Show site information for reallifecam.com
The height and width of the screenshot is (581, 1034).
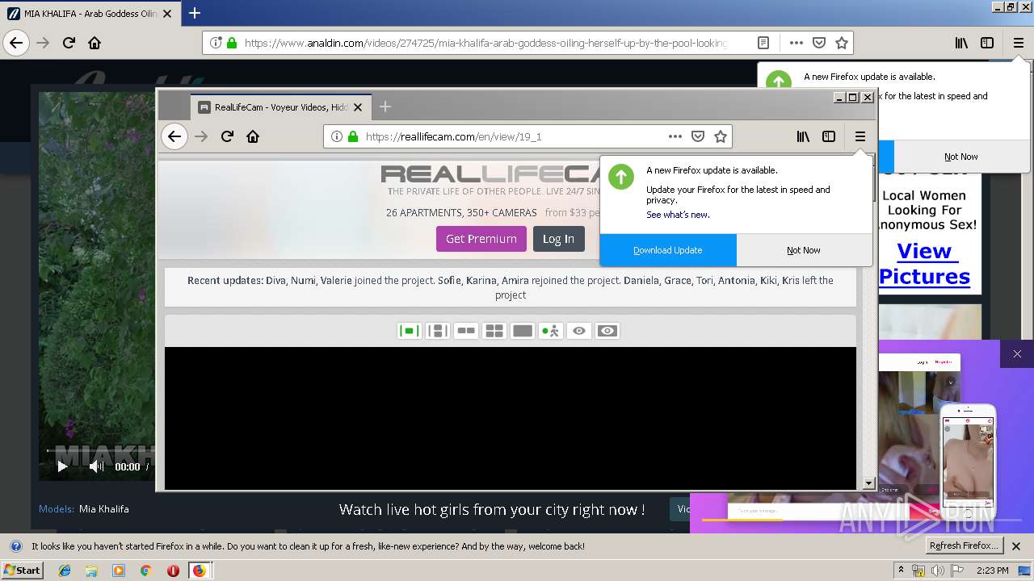click(x=337, y=136)
